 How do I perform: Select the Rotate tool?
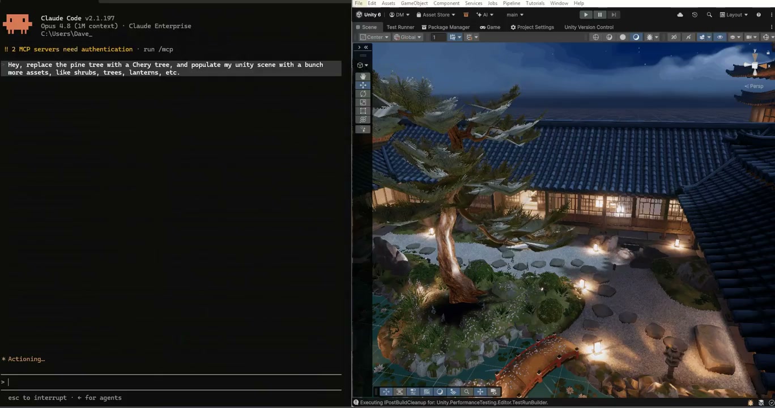coord(363,93)
